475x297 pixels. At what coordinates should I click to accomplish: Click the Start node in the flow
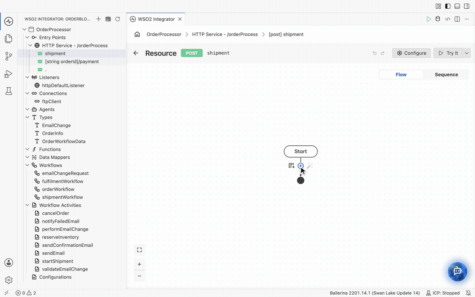[x=301, y=151]
